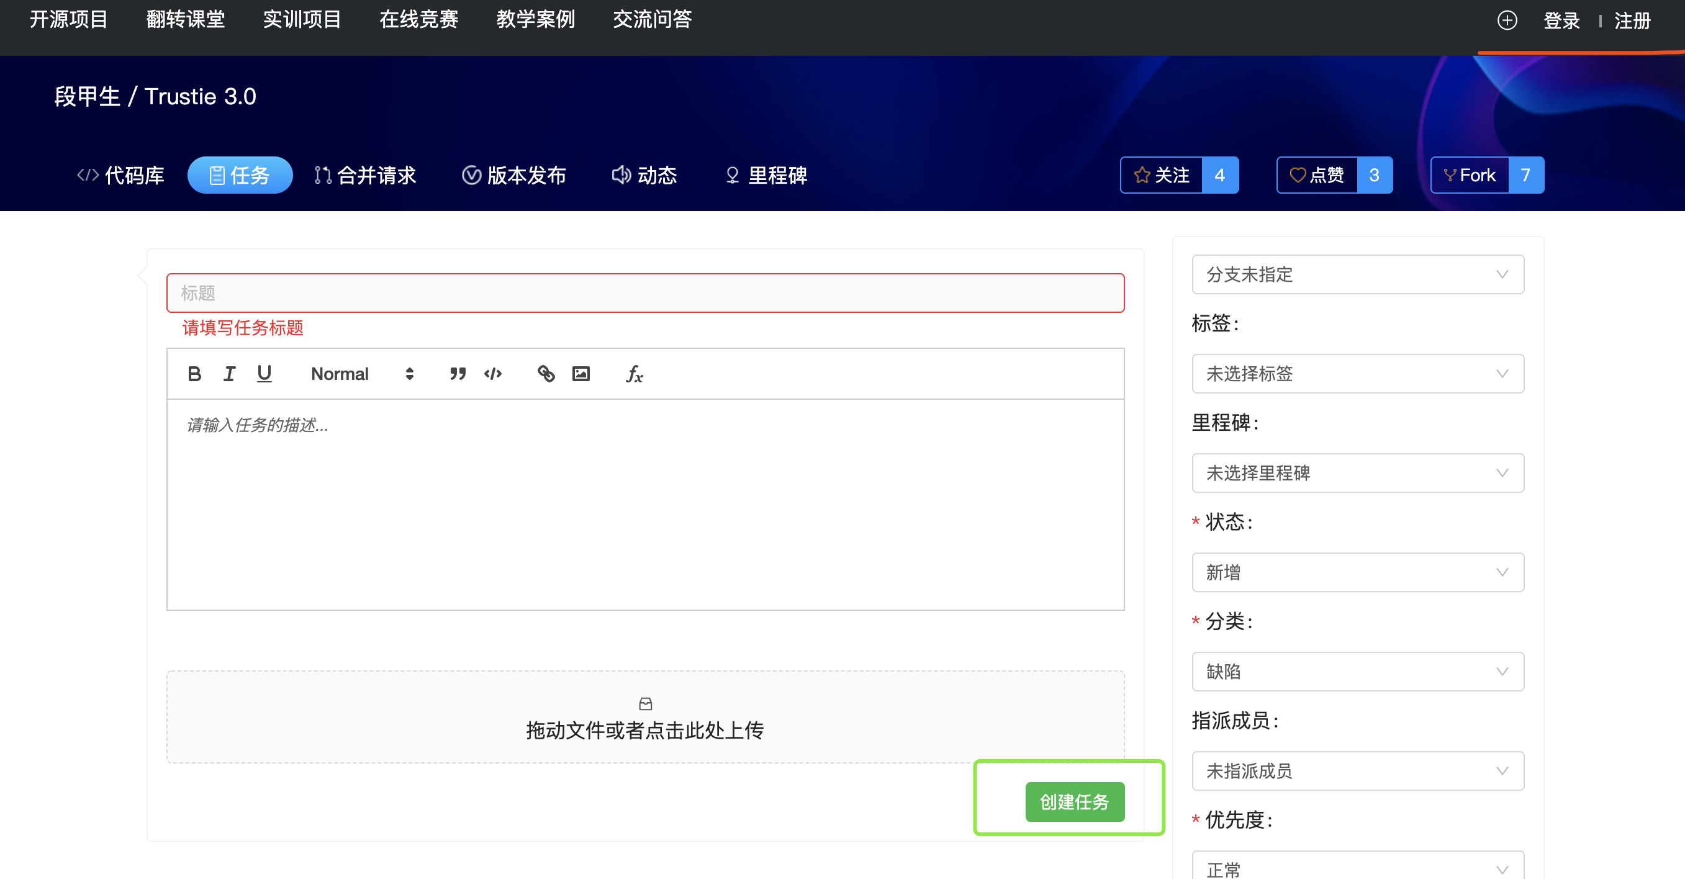Focus the 标题 title input field
This screenshot has width=1685, height=879.
pos(645,293)
